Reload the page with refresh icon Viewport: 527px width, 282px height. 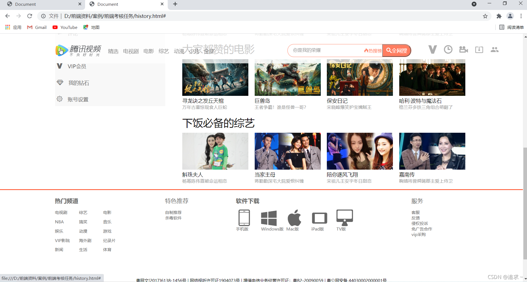[x=30, y=16]
